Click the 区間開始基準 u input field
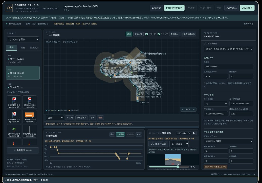Viewport: 262px width, 183px height. (216, 76)
